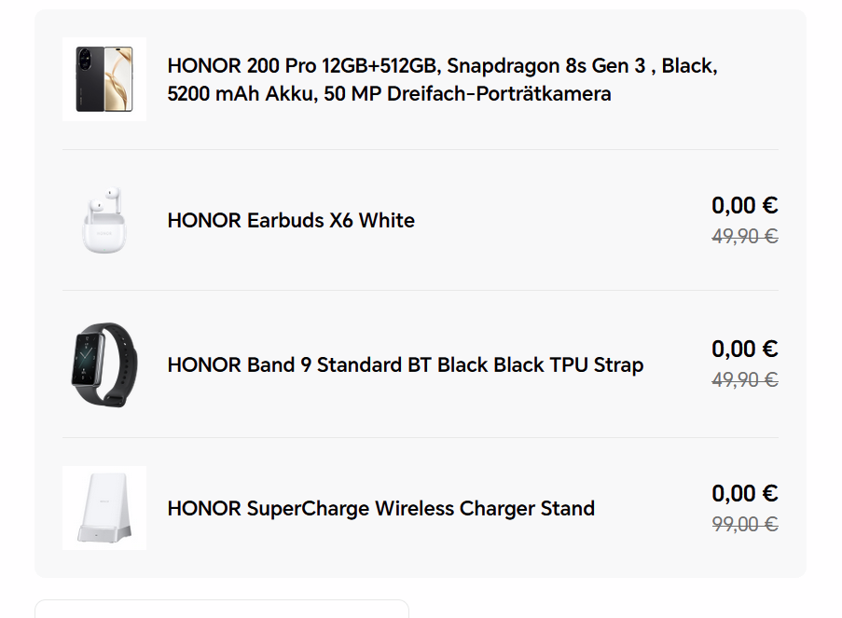Click the Wireless Charger Stand product image
The width and height of the screenshot is (842, 618).
pos(104,508)
